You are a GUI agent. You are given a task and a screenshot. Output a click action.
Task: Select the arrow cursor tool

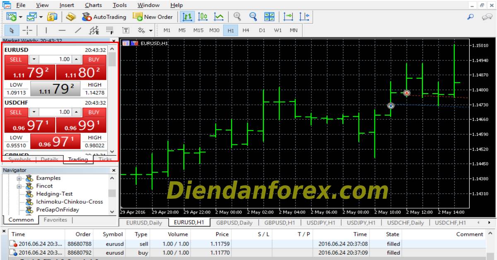(x=12, y=30)
